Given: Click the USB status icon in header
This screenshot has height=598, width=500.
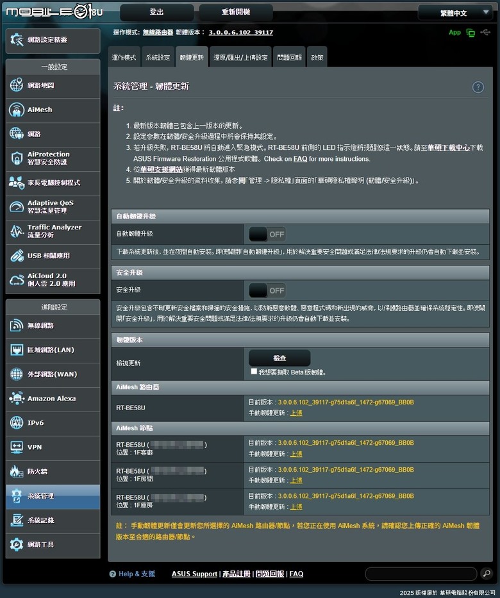Looking at the screenshot, I should [485, 33].
